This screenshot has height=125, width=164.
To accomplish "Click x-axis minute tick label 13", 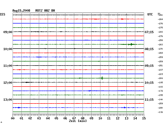I will point(126,118).
